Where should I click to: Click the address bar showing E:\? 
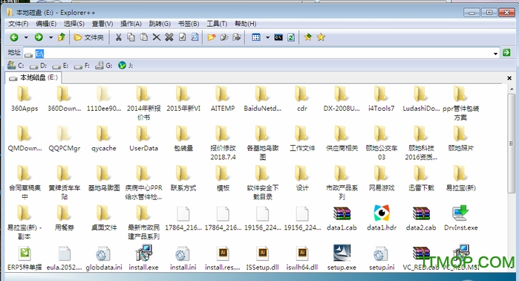[261, 54]
